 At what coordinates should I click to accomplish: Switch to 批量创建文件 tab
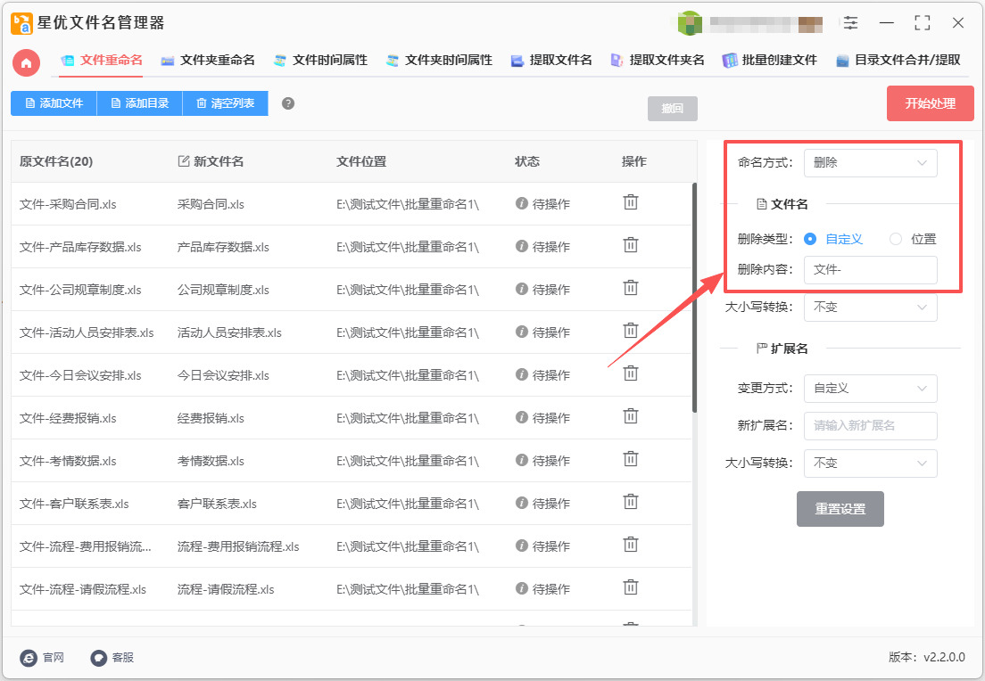(770, 61)
